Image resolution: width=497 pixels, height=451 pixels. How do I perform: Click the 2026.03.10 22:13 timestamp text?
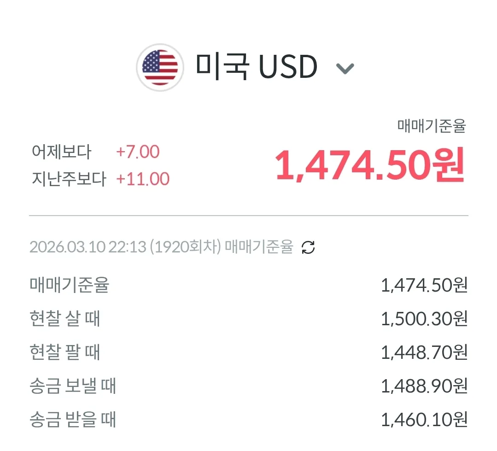[x=88, y=247]
